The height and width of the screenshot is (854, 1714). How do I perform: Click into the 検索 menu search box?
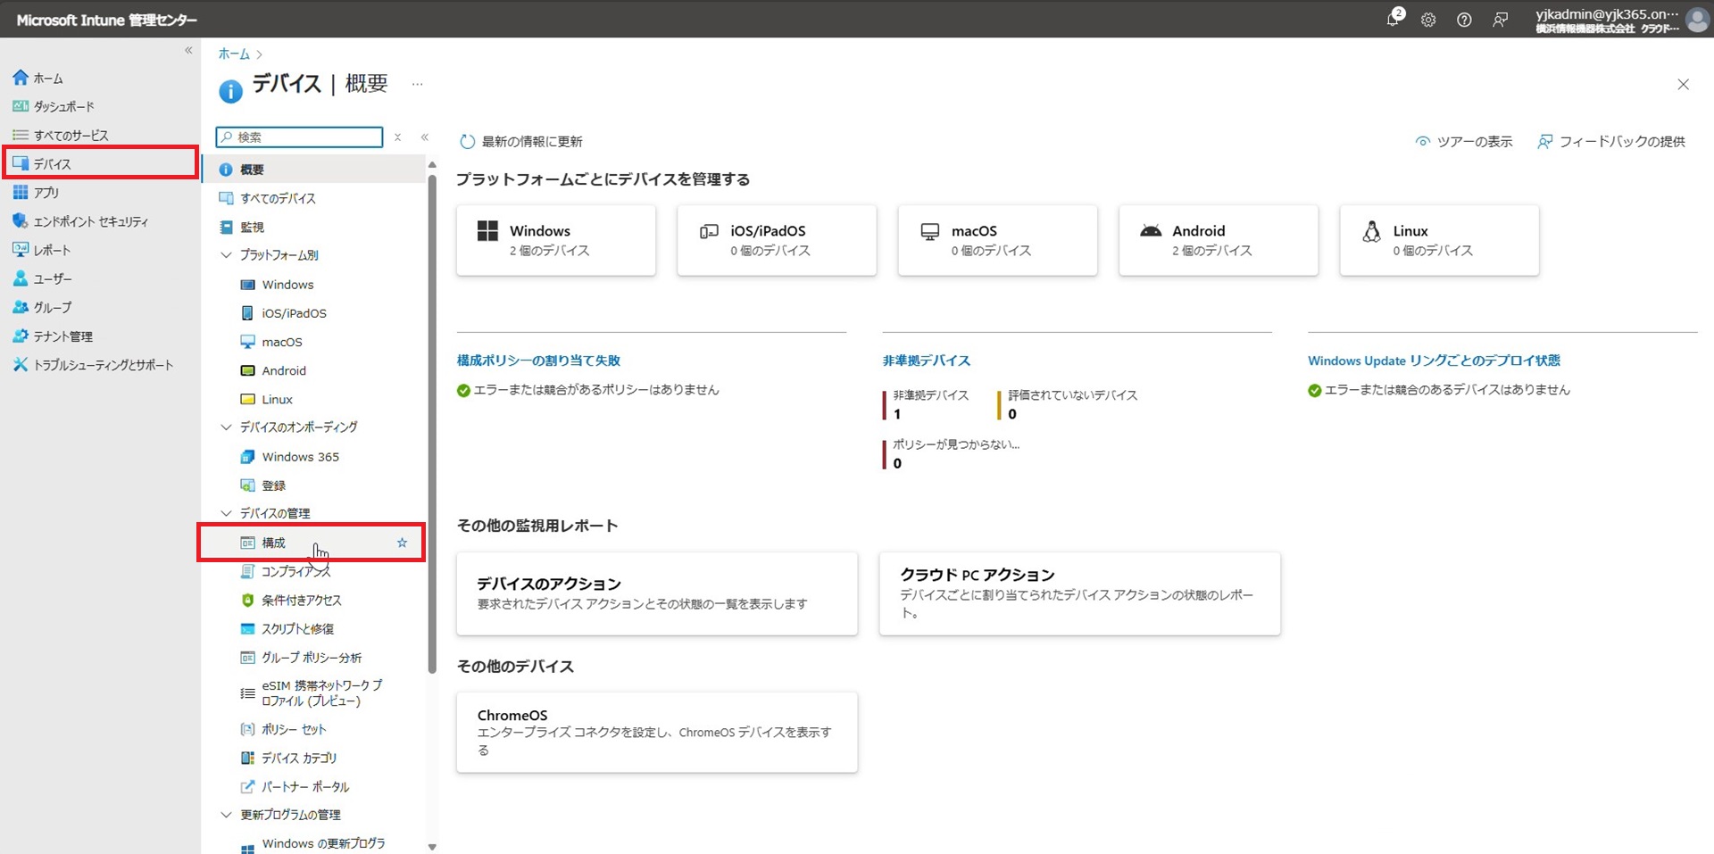point(299,137)
